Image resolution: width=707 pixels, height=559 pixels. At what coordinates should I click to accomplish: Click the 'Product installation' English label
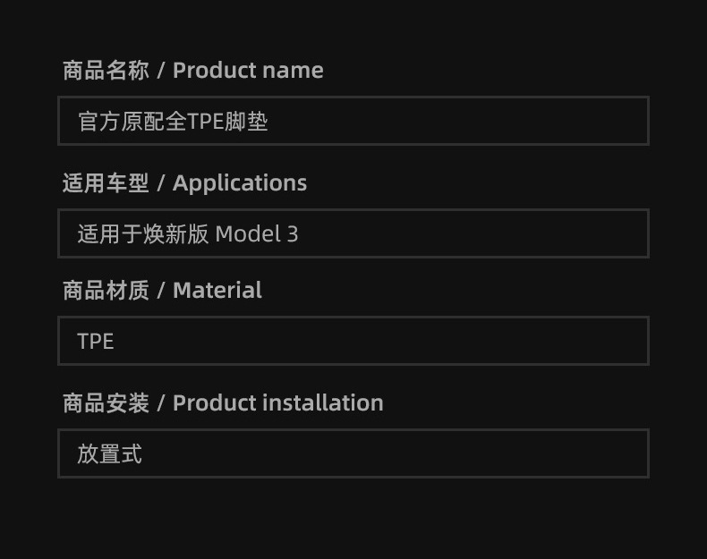click(x=277, y=402)
